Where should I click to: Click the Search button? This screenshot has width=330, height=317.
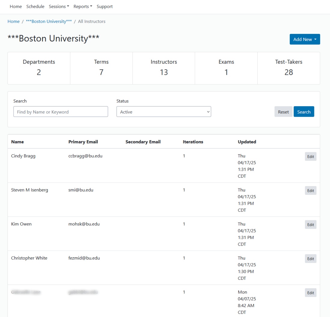304,112
